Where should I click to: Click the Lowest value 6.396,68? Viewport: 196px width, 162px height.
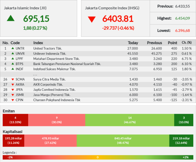point(183,31)
